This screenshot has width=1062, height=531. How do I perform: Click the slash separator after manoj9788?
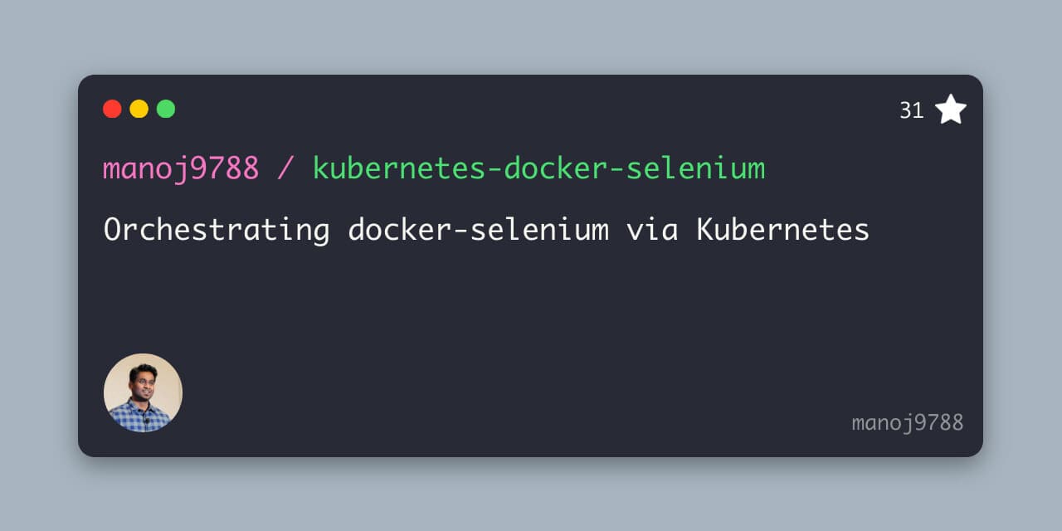[285, 169]
